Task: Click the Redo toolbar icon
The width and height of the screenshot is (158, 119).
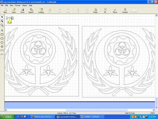Action: 68,11
